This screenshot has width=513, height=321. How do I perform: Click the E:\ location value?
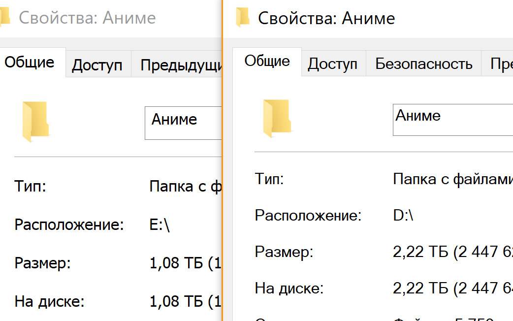(x=160, y=225)
